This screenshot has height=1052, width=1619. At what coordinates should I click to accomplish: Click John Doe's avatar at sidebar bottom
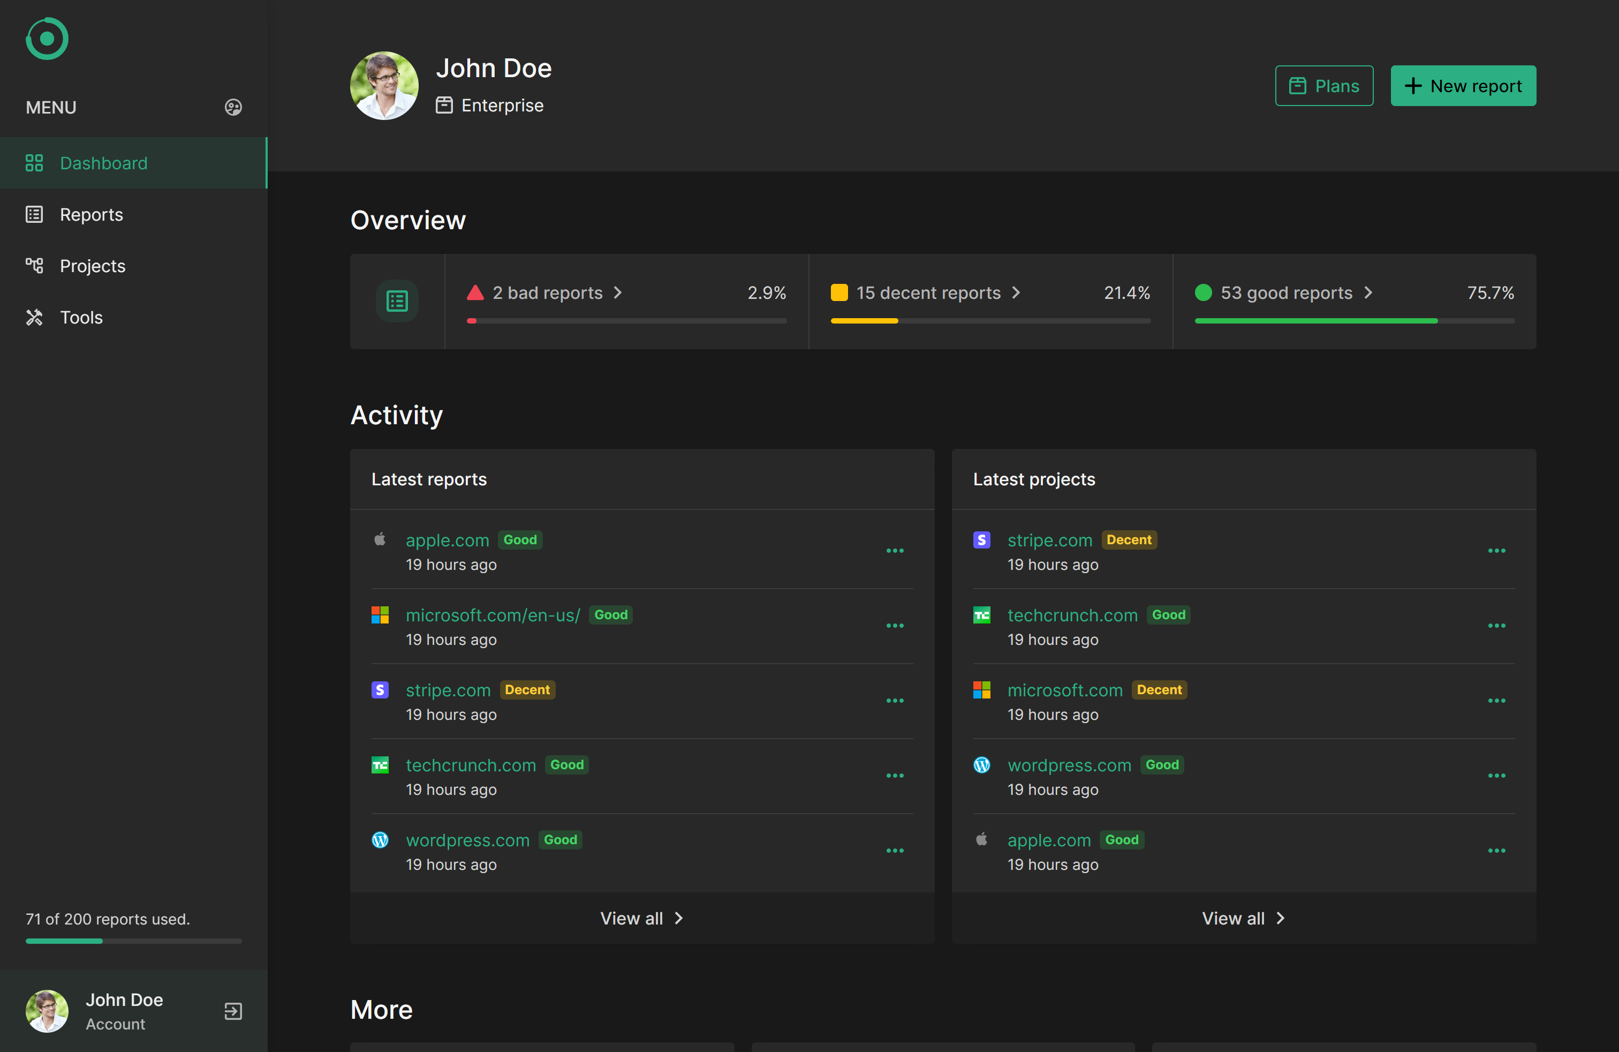point(46,1011)
